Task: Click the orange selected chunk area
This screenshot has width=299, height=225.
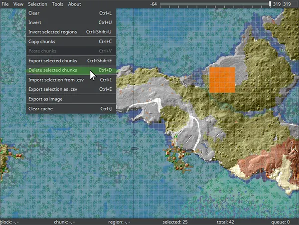Action: tap(222, 80)
